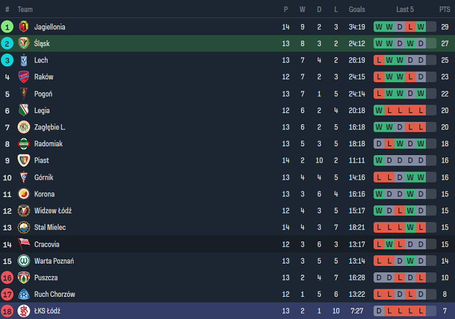Click the Śląsk club crest icon

24,43
